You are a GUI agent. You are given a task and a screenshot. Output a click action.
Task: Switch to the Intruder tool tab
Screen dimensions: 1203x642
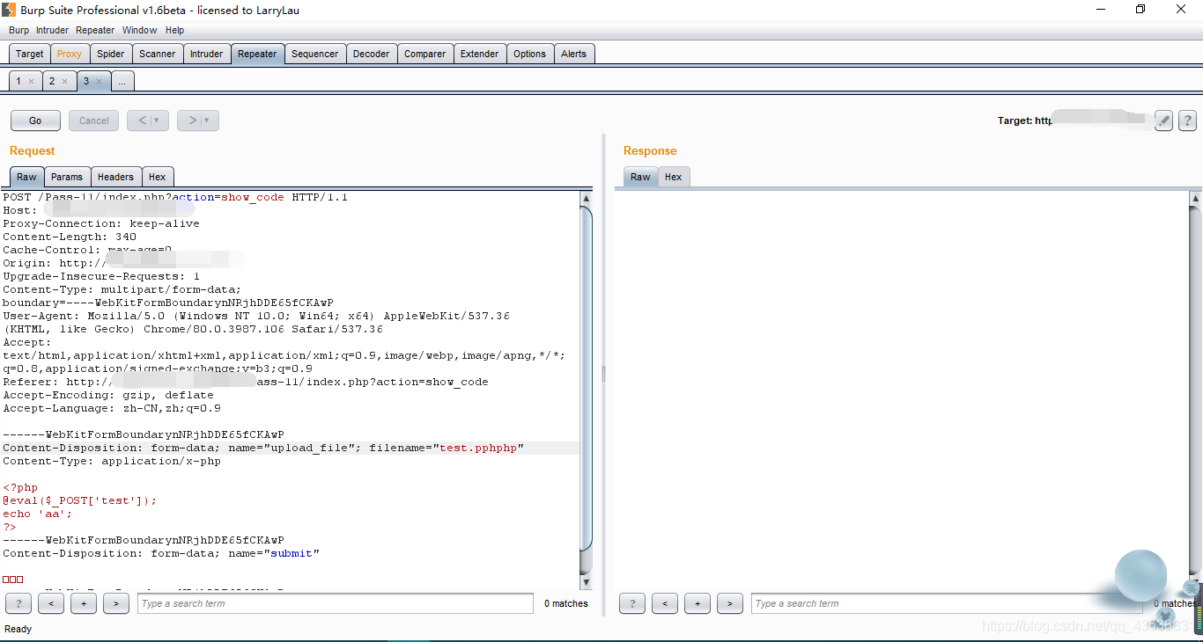point(207,54)
